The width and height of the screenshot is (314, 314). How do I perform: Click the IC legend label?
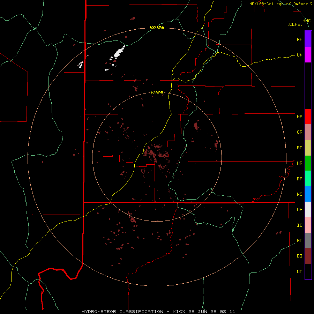point(299,225)
